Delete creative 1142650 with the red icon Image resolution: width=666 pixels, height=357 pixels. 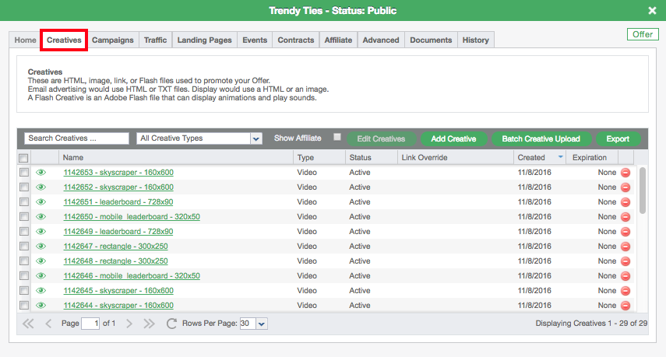[x=625, y=217]
